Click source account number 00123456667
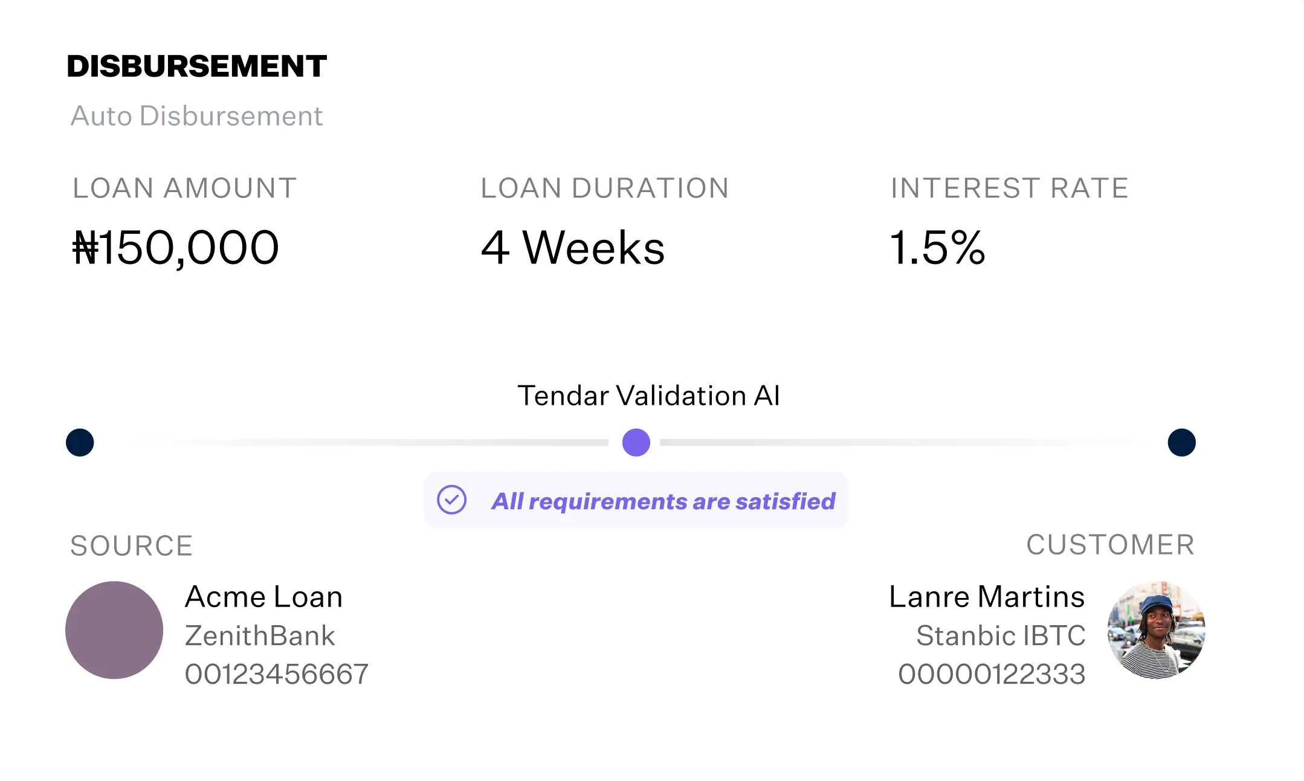Image resolution: width=1304 pixels, height=781 pixels. coord(277,674)
